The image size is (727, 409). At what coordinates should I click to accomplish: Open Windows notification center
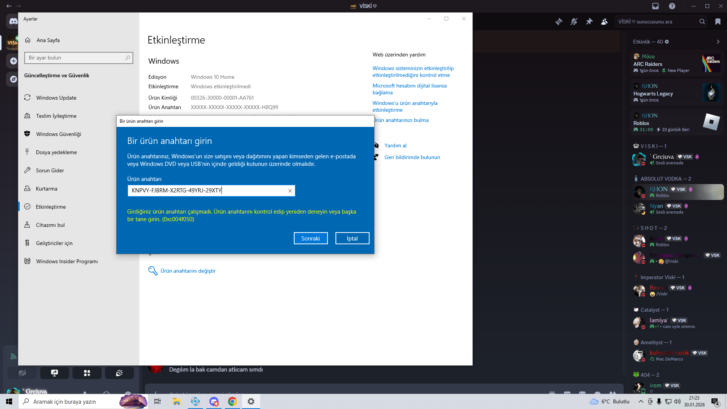(715, 402)
